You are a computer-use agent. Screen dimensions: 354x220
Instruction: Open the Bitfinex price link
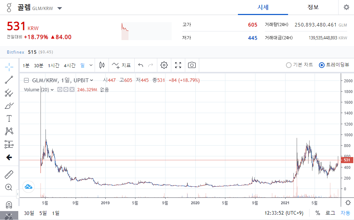tap(15, 52)
